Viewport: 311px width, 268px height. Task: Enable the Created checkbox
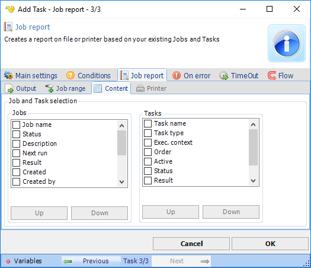tap(16, 172)
